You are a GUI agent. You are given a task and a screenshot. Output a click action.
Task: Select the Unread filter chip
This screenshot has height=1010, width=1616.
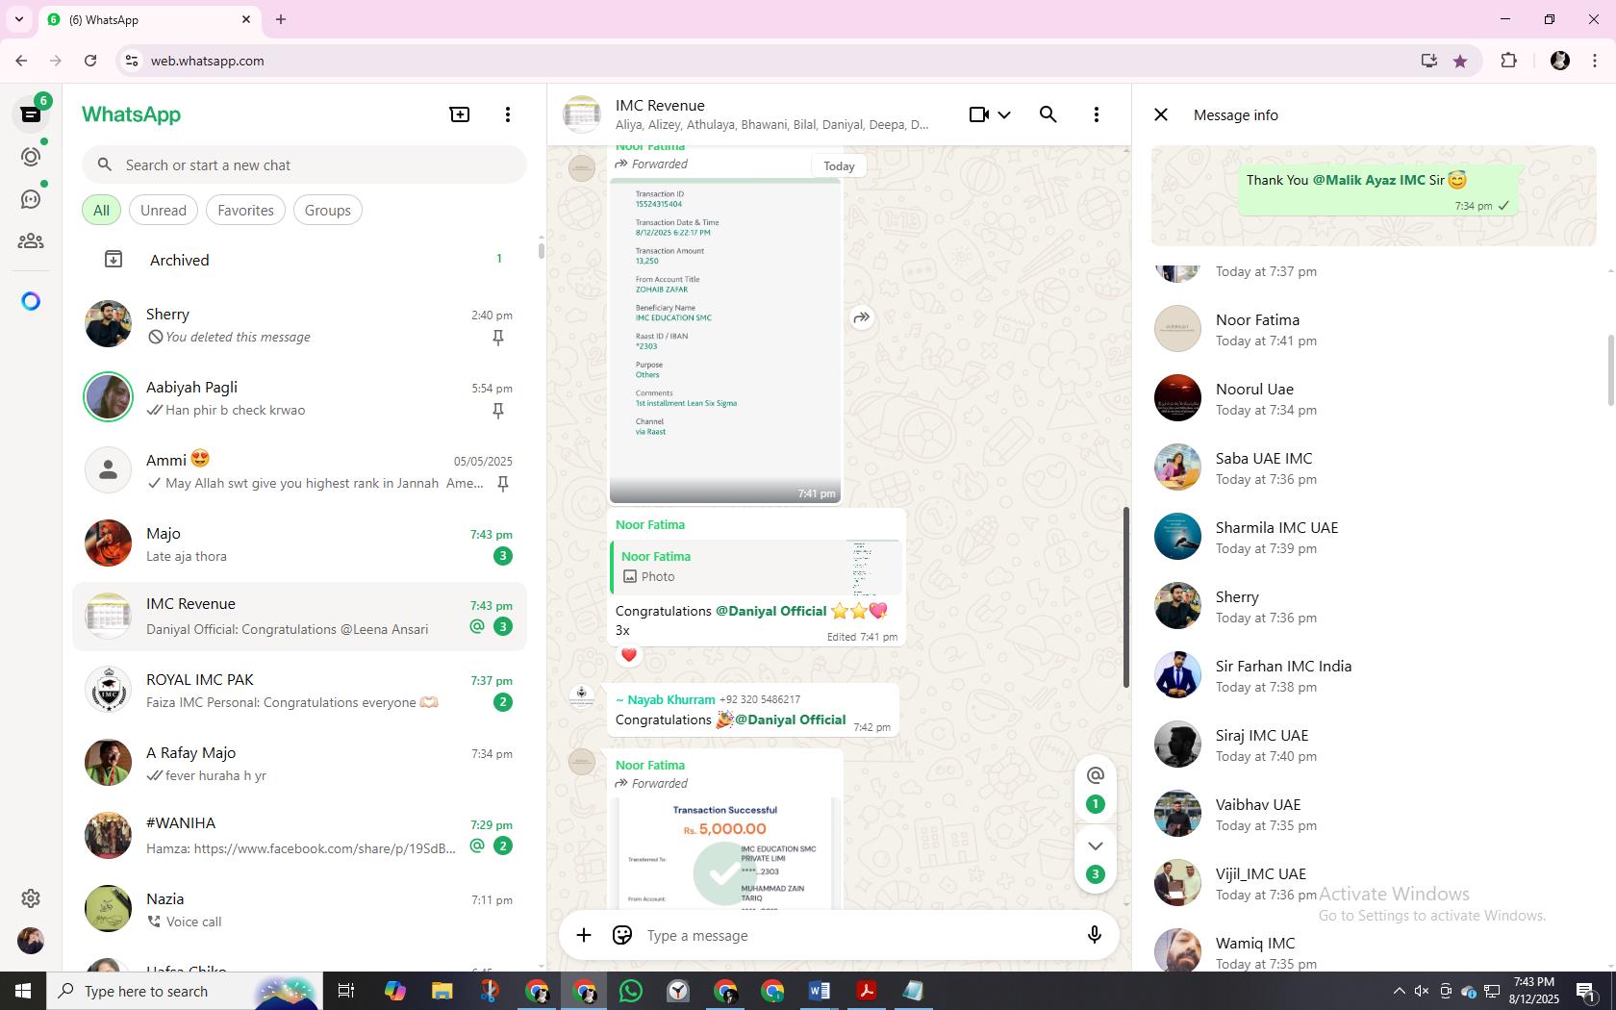click(164, 210)
